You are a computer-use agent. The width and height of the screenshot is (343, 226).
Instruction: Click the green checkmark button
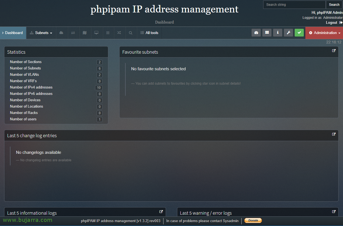coord(299,33)
